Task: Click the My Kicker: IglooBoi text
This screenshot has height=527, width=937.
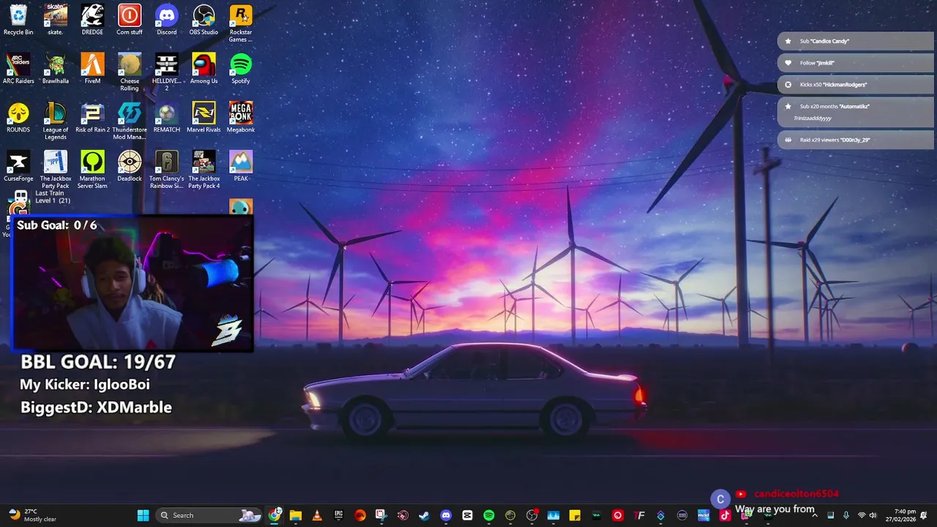Action: (x=85, y=384)
